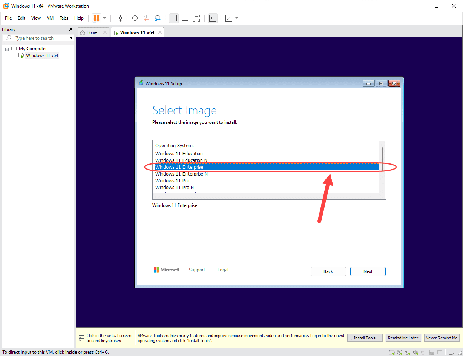Click Never Remind Me button

click(442, 338)
